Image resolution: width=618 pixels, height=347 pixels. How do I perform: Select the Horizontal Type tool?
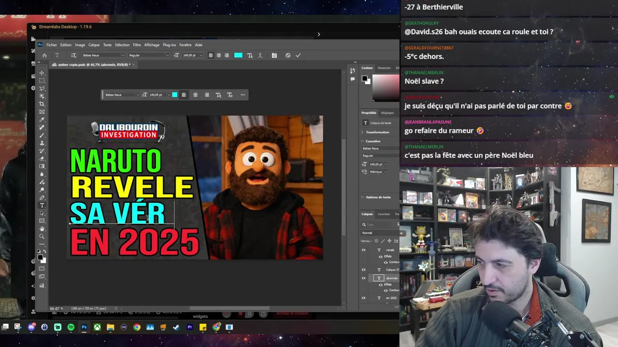click(42, 205)
